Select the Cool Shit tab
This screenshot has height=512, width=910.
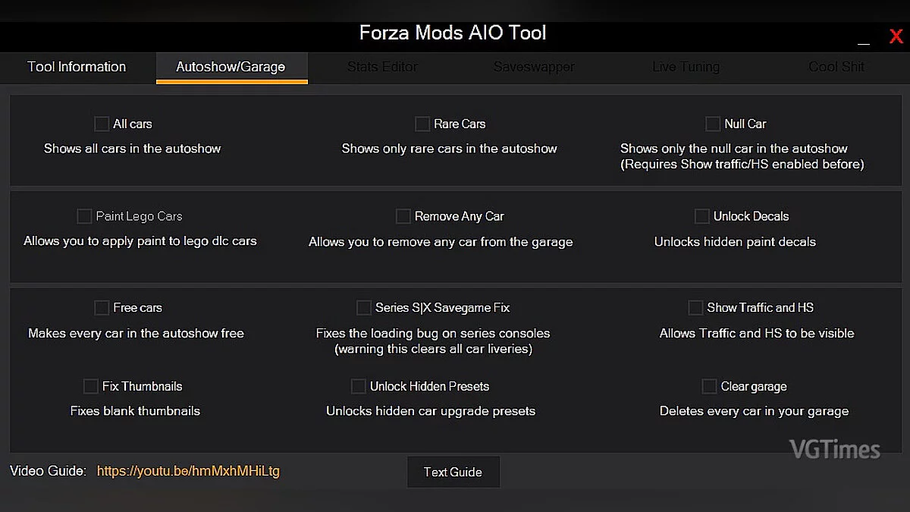point(836,67)
